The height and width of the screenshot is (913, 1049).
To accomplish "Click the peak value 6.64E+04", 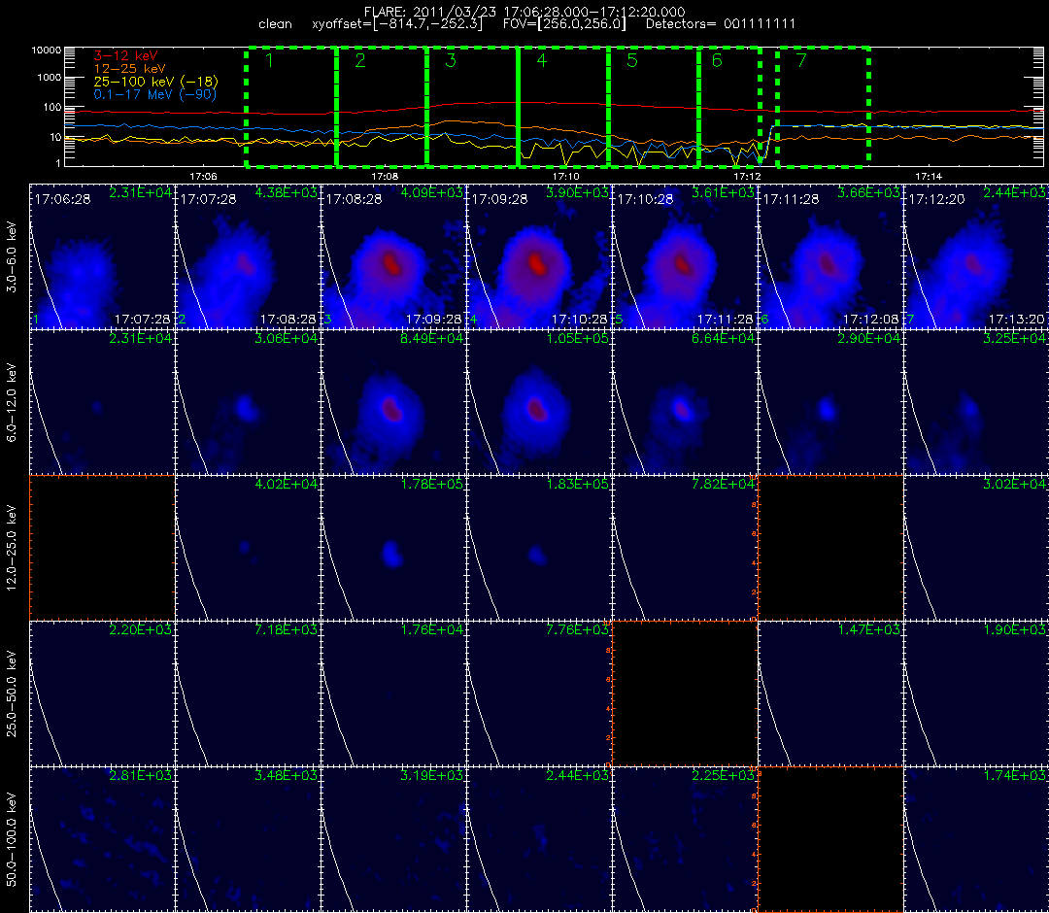I will coord(724,338).
